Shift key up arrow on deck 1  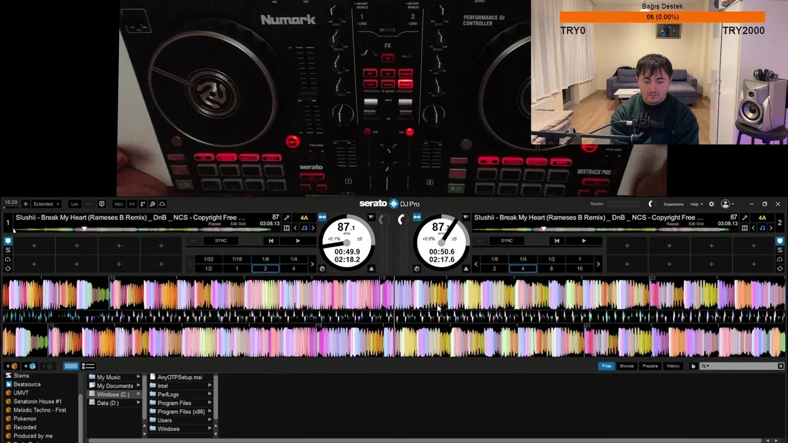pyautogui.click(x=313, y=228)
